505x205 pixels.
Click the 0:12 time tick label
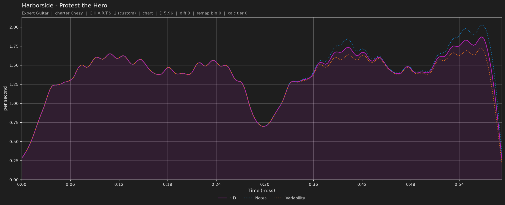[119, 184]
